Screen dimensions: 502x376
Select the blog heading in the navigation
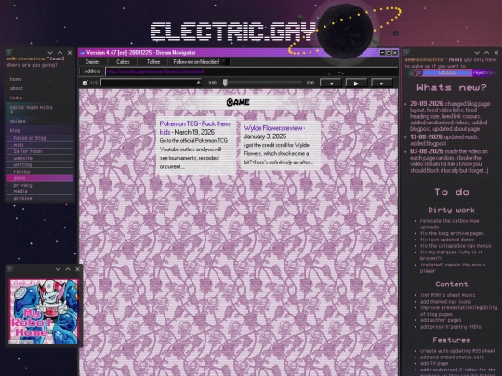point(15,130)
